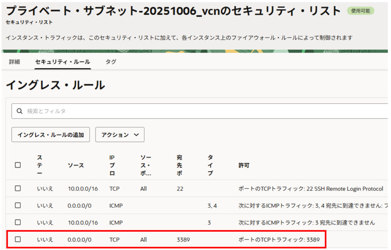
Task: Click the magnifier icon in the search box
Action: click(19, 111)
